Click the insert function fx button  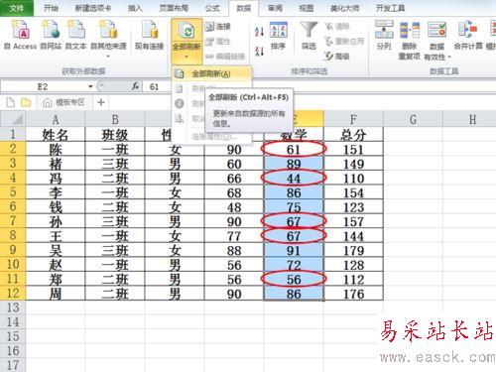click(x=135, y=86)
